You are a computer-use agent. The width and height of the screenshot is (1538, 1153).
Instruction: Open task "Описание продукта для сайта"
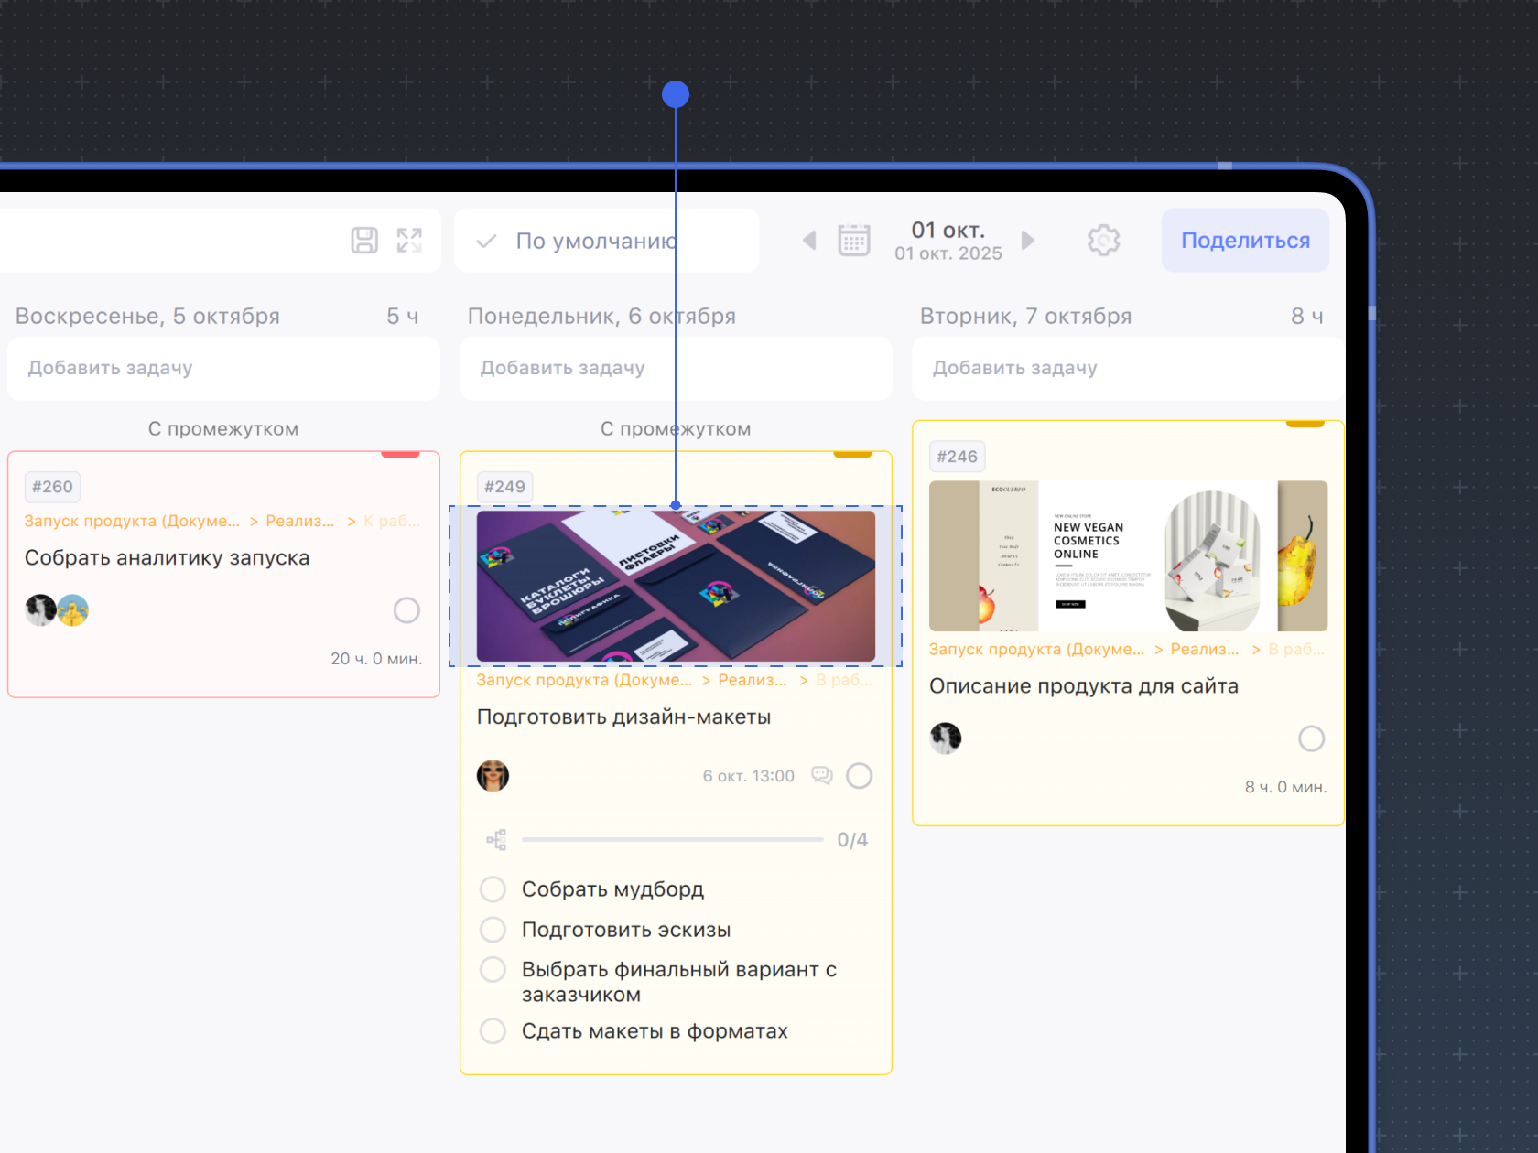[x=1083, y=686]
